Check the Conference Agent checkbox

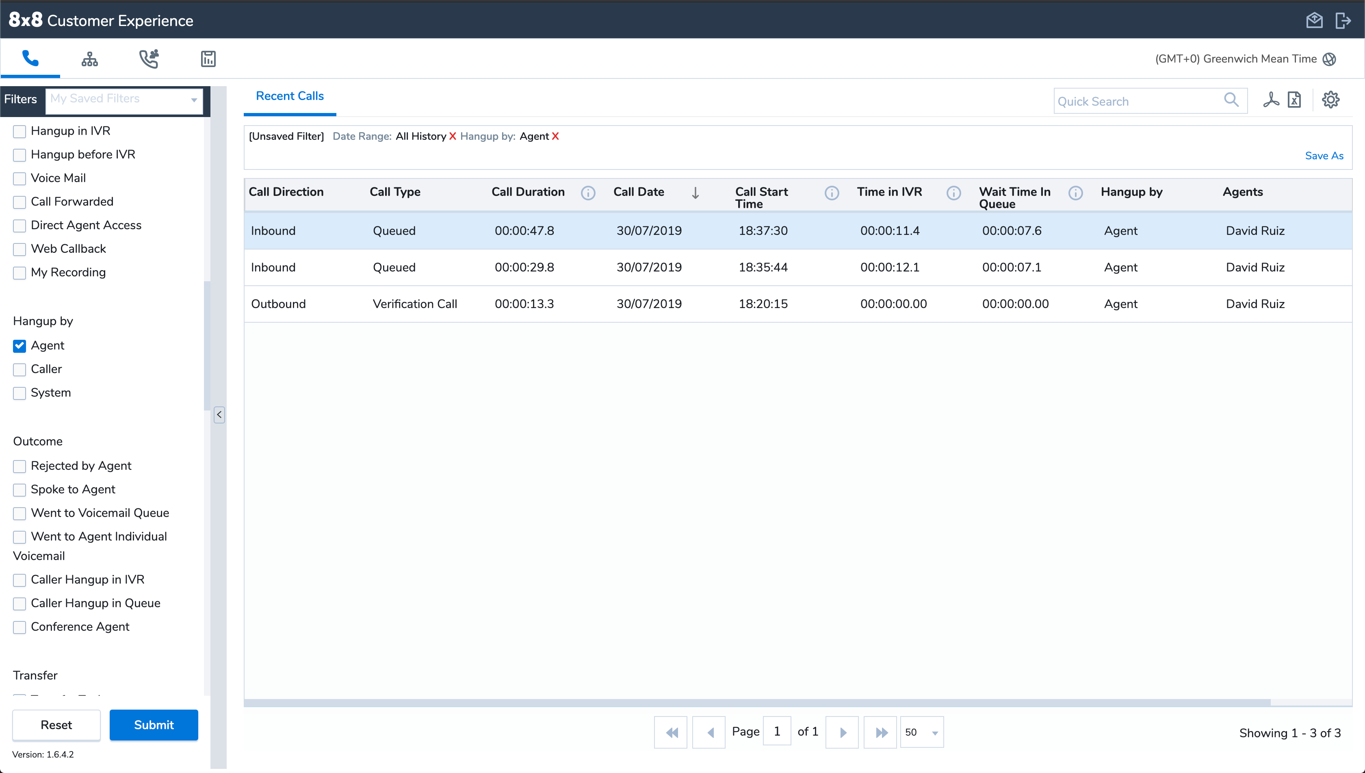click(x=19, y=627)
